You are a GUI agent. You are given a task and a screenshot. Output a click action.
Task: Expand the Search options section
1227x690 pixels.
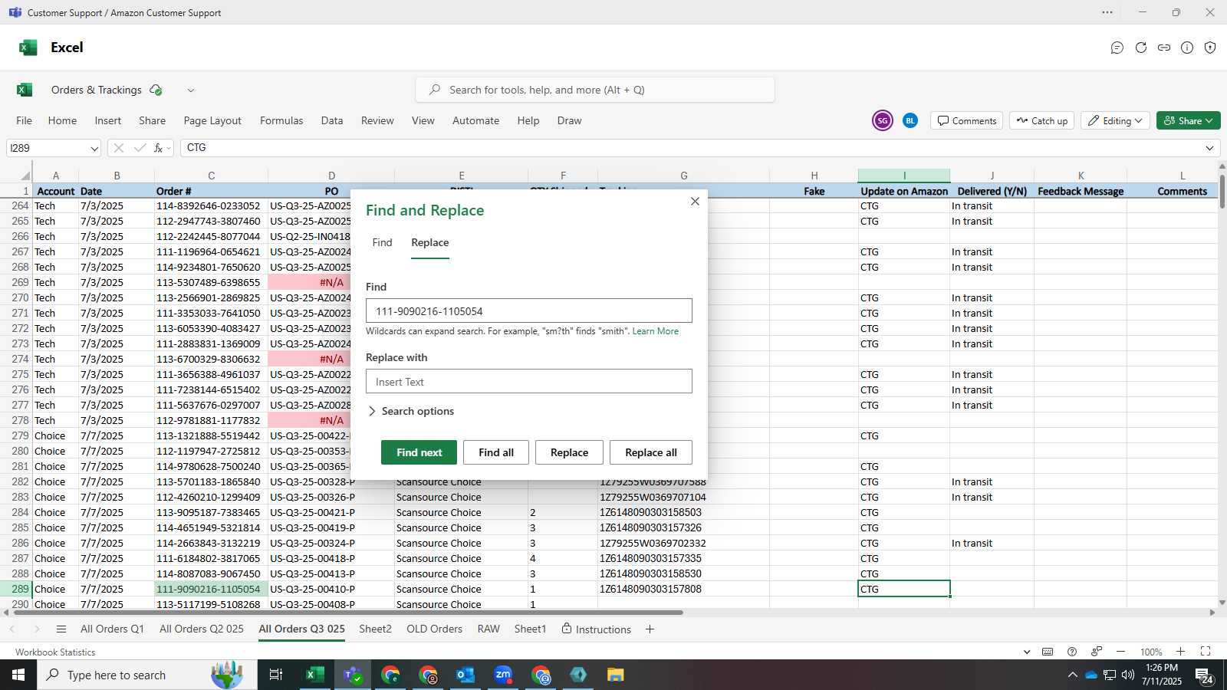(411, 411)
